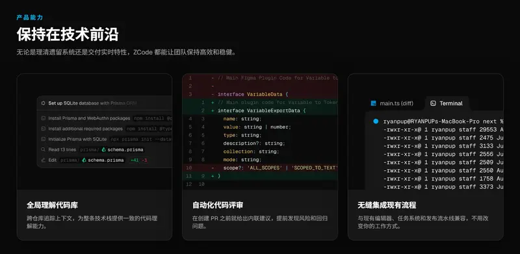Click the +41 additions badge
Screen dimensions: 520x254
point(135,160)
